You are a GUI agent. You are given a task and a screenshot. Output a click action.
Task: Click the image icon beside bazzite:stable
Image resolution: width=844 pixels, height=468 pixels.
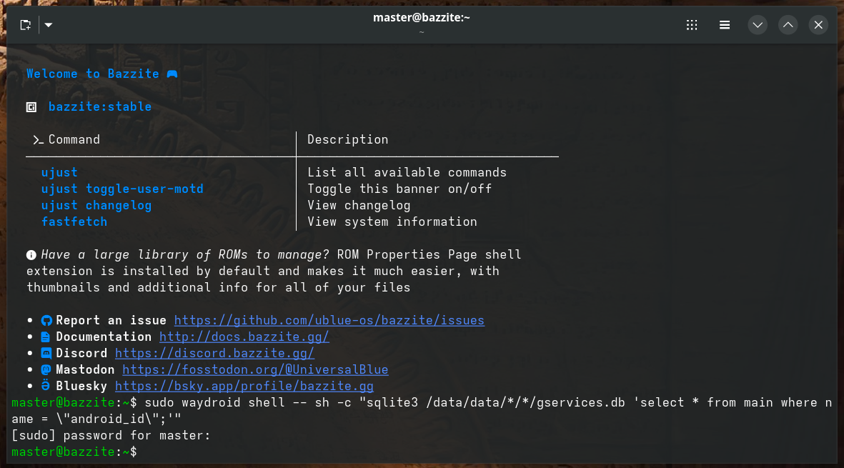[x=31, y=107]
